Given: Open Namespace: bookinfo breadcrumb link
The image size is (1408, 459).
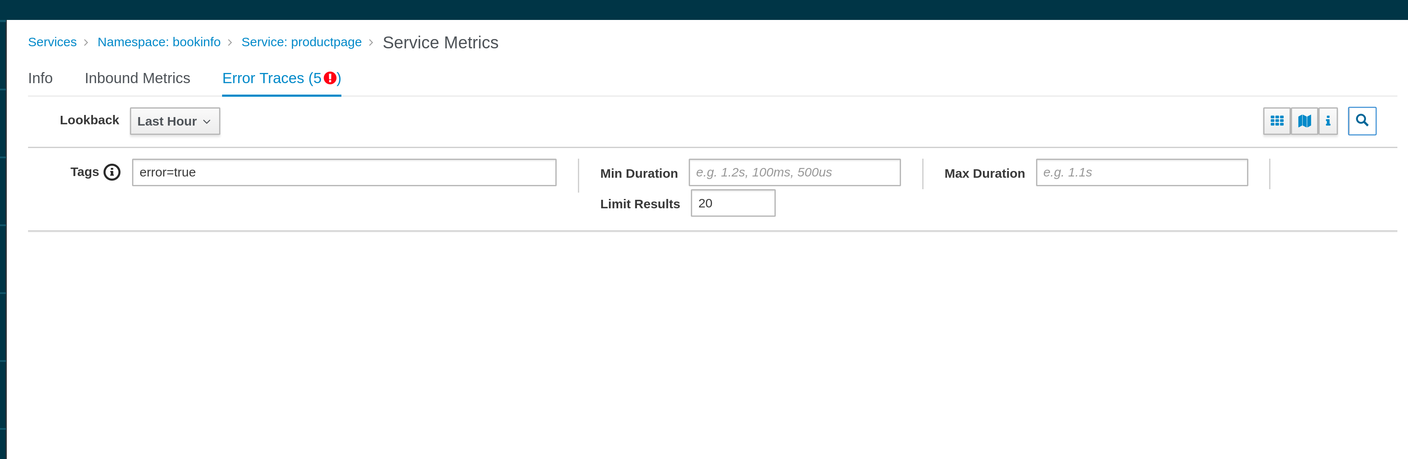Looking at the screenshot, I should pyautogui.click(x=158, y=42).
